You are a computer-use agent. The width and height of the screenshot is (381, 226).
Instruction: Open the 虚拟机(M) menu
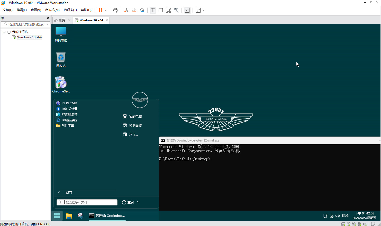(52, 10)
